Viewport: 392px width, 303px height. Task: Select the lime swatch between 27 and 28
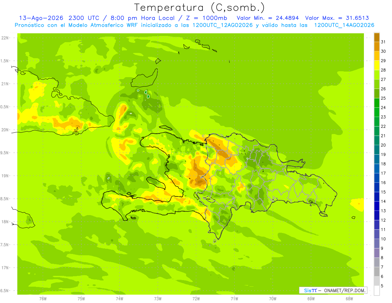[x=377, y=75]
